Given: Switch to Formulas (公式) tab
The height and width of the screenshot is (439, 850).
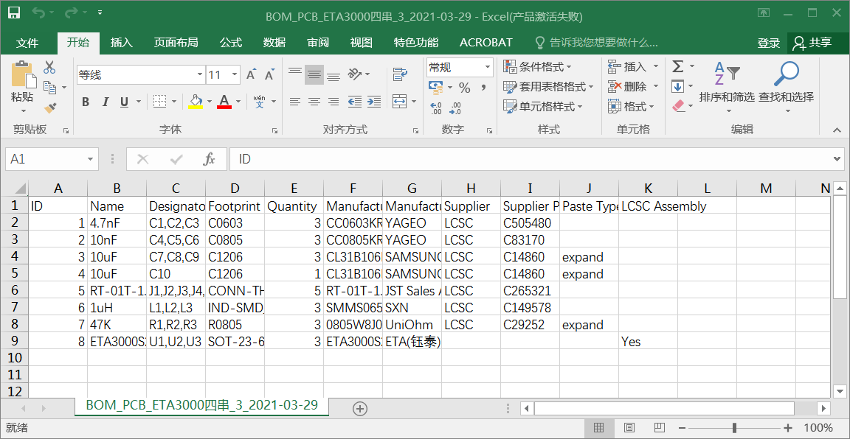Looking at the screenshot, I should (x=231, y=43).
